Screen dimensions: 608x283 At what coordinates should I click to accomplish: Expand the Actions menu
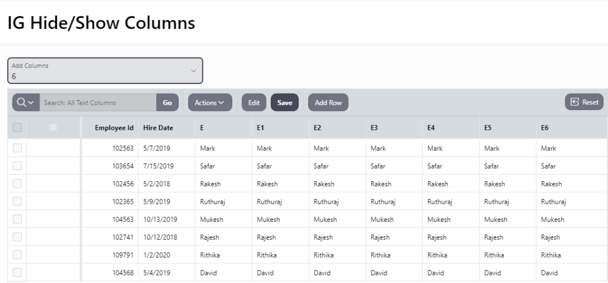(210, 102)
